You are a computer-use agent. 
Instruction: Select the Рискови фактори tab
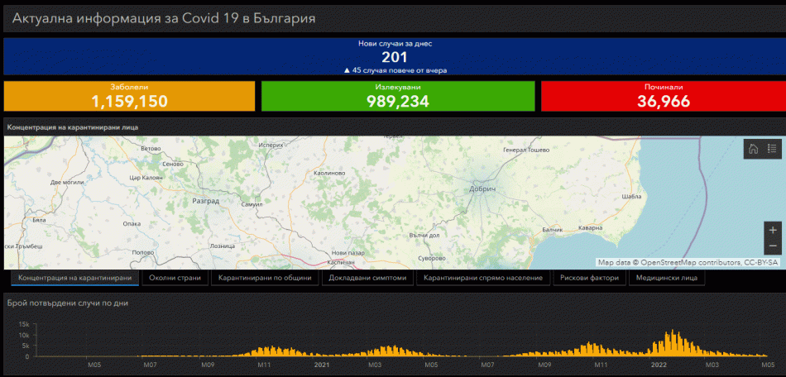(589, 278)
